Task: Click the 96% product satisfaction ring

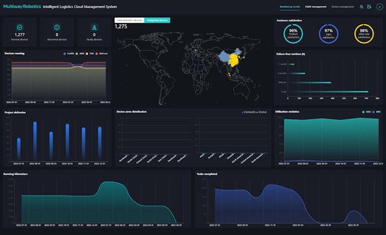Action: [x=293, y=34]
